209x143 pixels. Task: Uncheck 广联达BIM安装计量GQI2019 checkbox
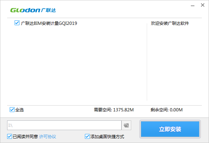tap(17, 23)
